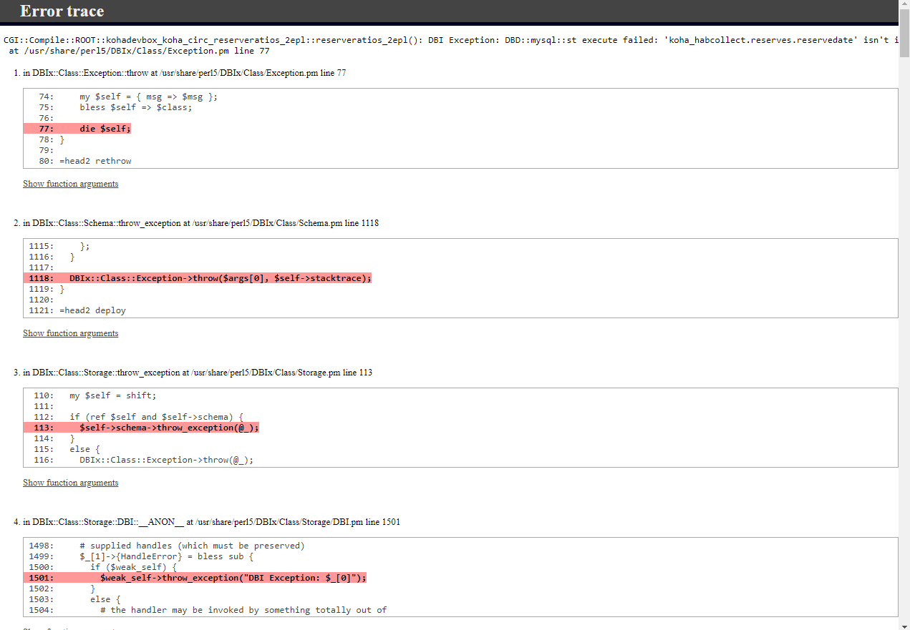Screen dimensions: 910x630
Task: Click stack frame 2 Schema::throw_exception heading
Action: point(200,223)
